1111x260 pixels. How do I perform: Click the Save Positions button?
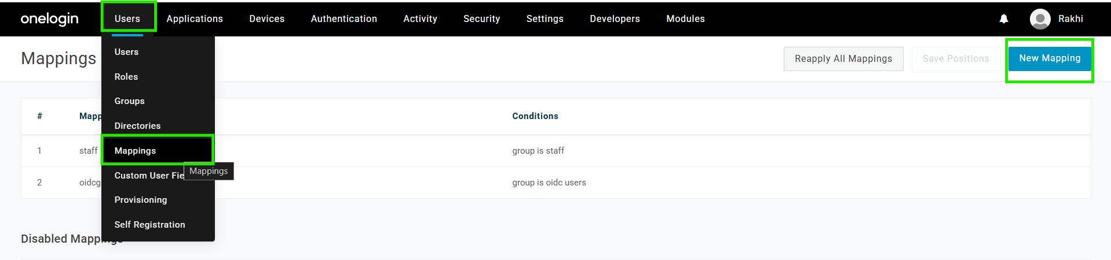point(956,59)
